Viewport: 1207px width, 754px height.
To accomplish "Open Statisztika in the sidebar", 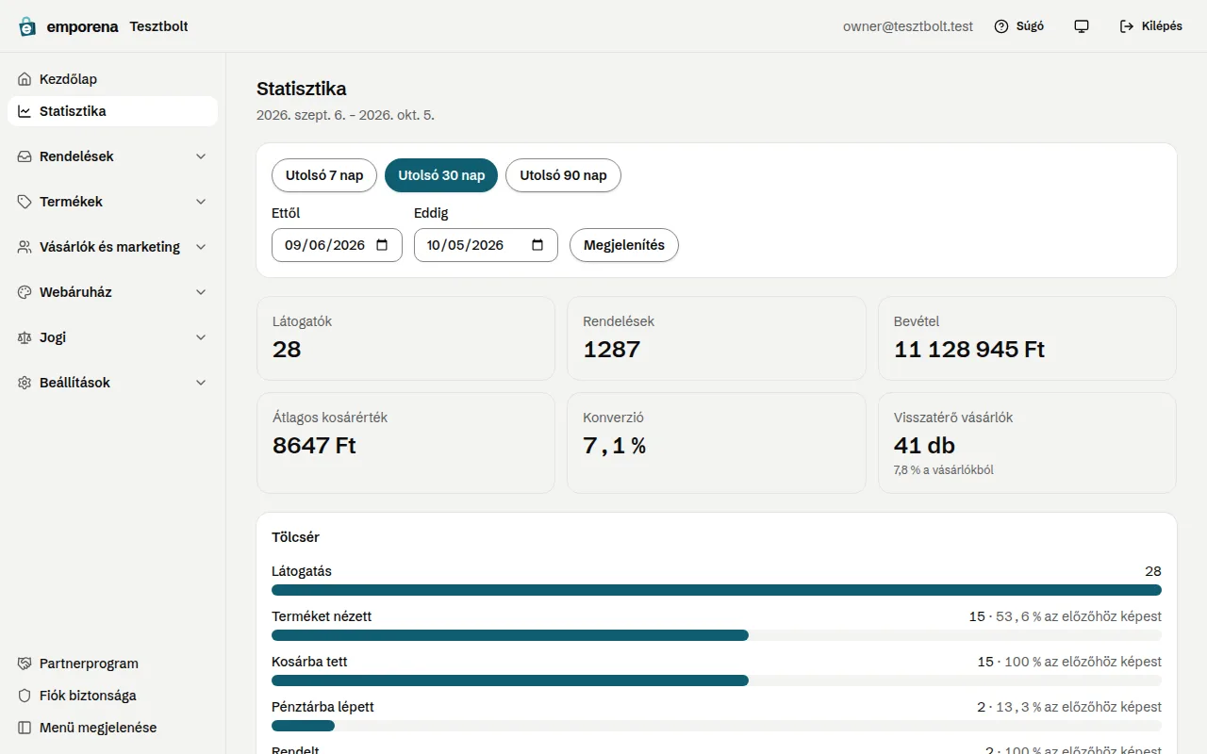I will pyautogui.click(x=112, y=111).
